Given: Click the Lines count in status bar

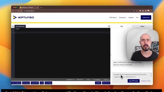Looking at the screenshot, I should click(89, 79).
